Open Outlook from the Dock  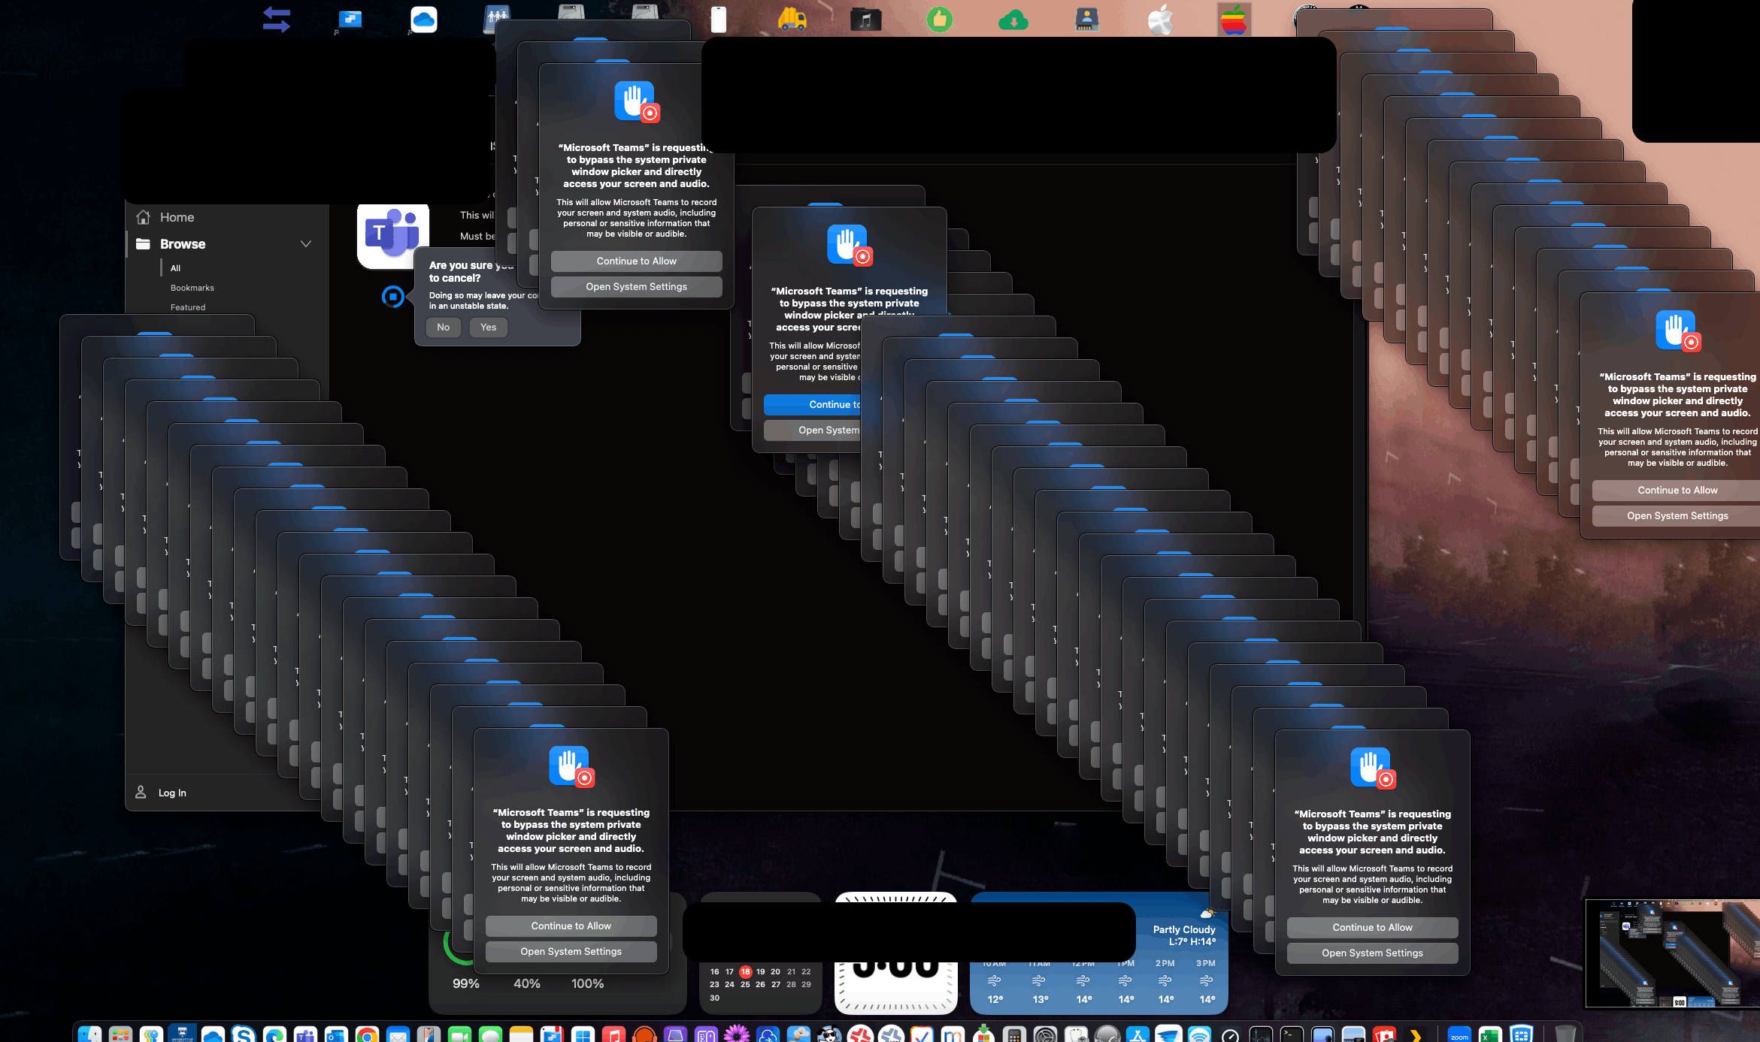(x=336, y=1034)
